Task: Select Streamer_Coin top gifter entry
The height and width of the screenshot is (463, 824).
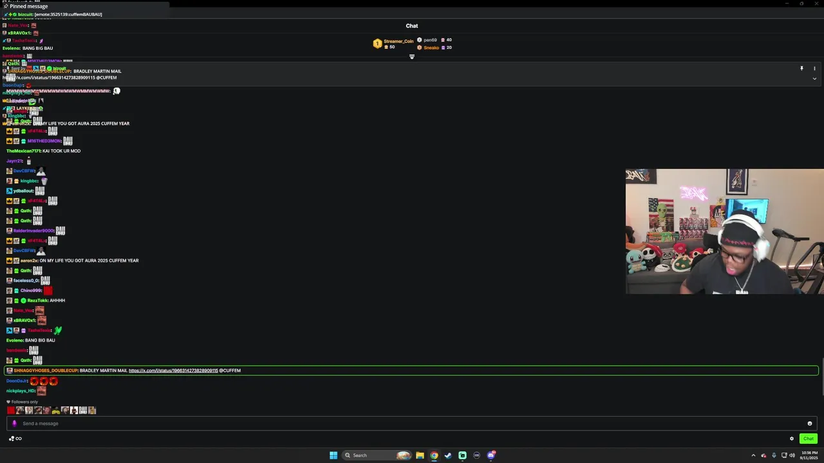Action: [x=393, y=44]
